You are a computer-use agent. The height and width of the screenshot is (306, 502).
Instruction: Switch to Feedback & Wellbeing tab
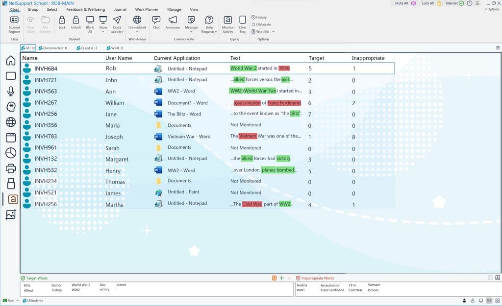[x=85, y=10]
